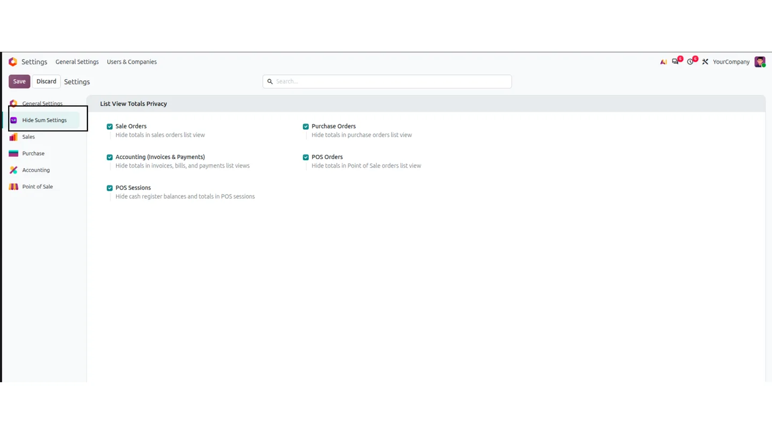The width and height of the screenshot is (772, 434).
Task: Open the user avatar menu
Action: pos(760,62)
